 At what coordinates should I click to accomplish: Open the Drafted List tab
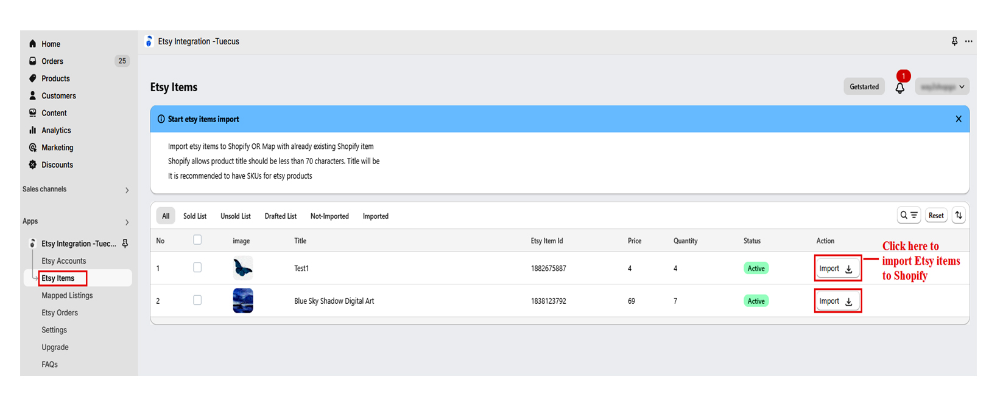(281, 216)
